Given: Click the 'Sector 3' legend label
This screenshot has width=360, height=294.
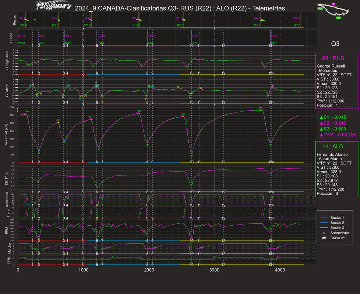Looking at the screenshot, I should click(x=337, y=228).
